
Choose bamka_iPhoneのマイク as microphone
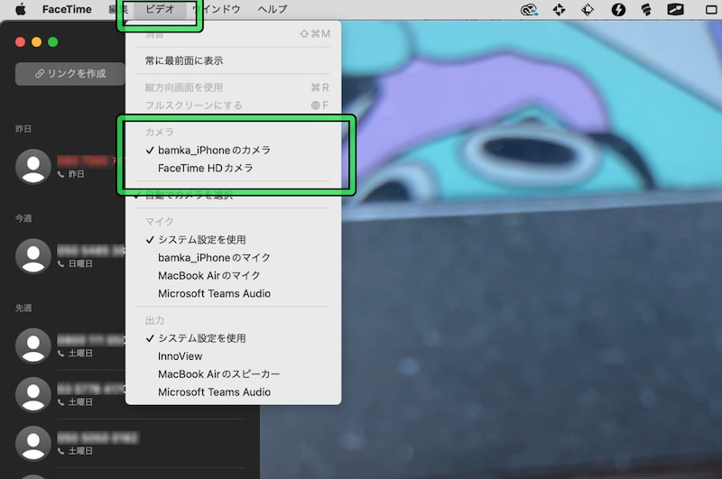234,258
